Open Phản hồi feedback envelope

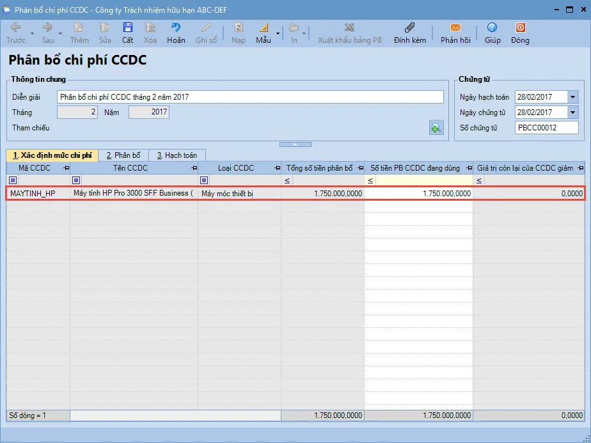click(455, 28)
